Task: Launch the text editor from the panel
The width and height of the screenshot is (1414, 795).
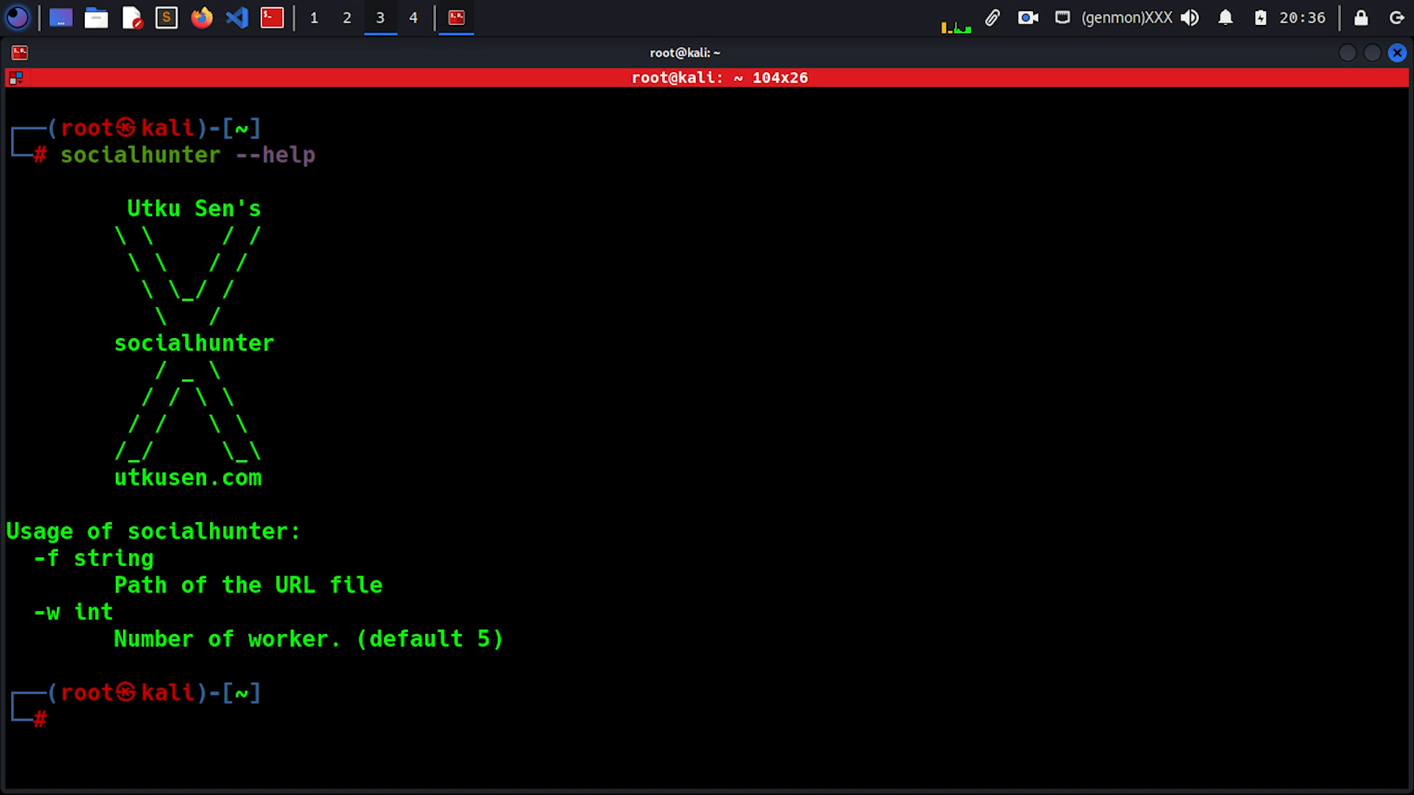Action: pyautogui.click(x=132, y=18)
